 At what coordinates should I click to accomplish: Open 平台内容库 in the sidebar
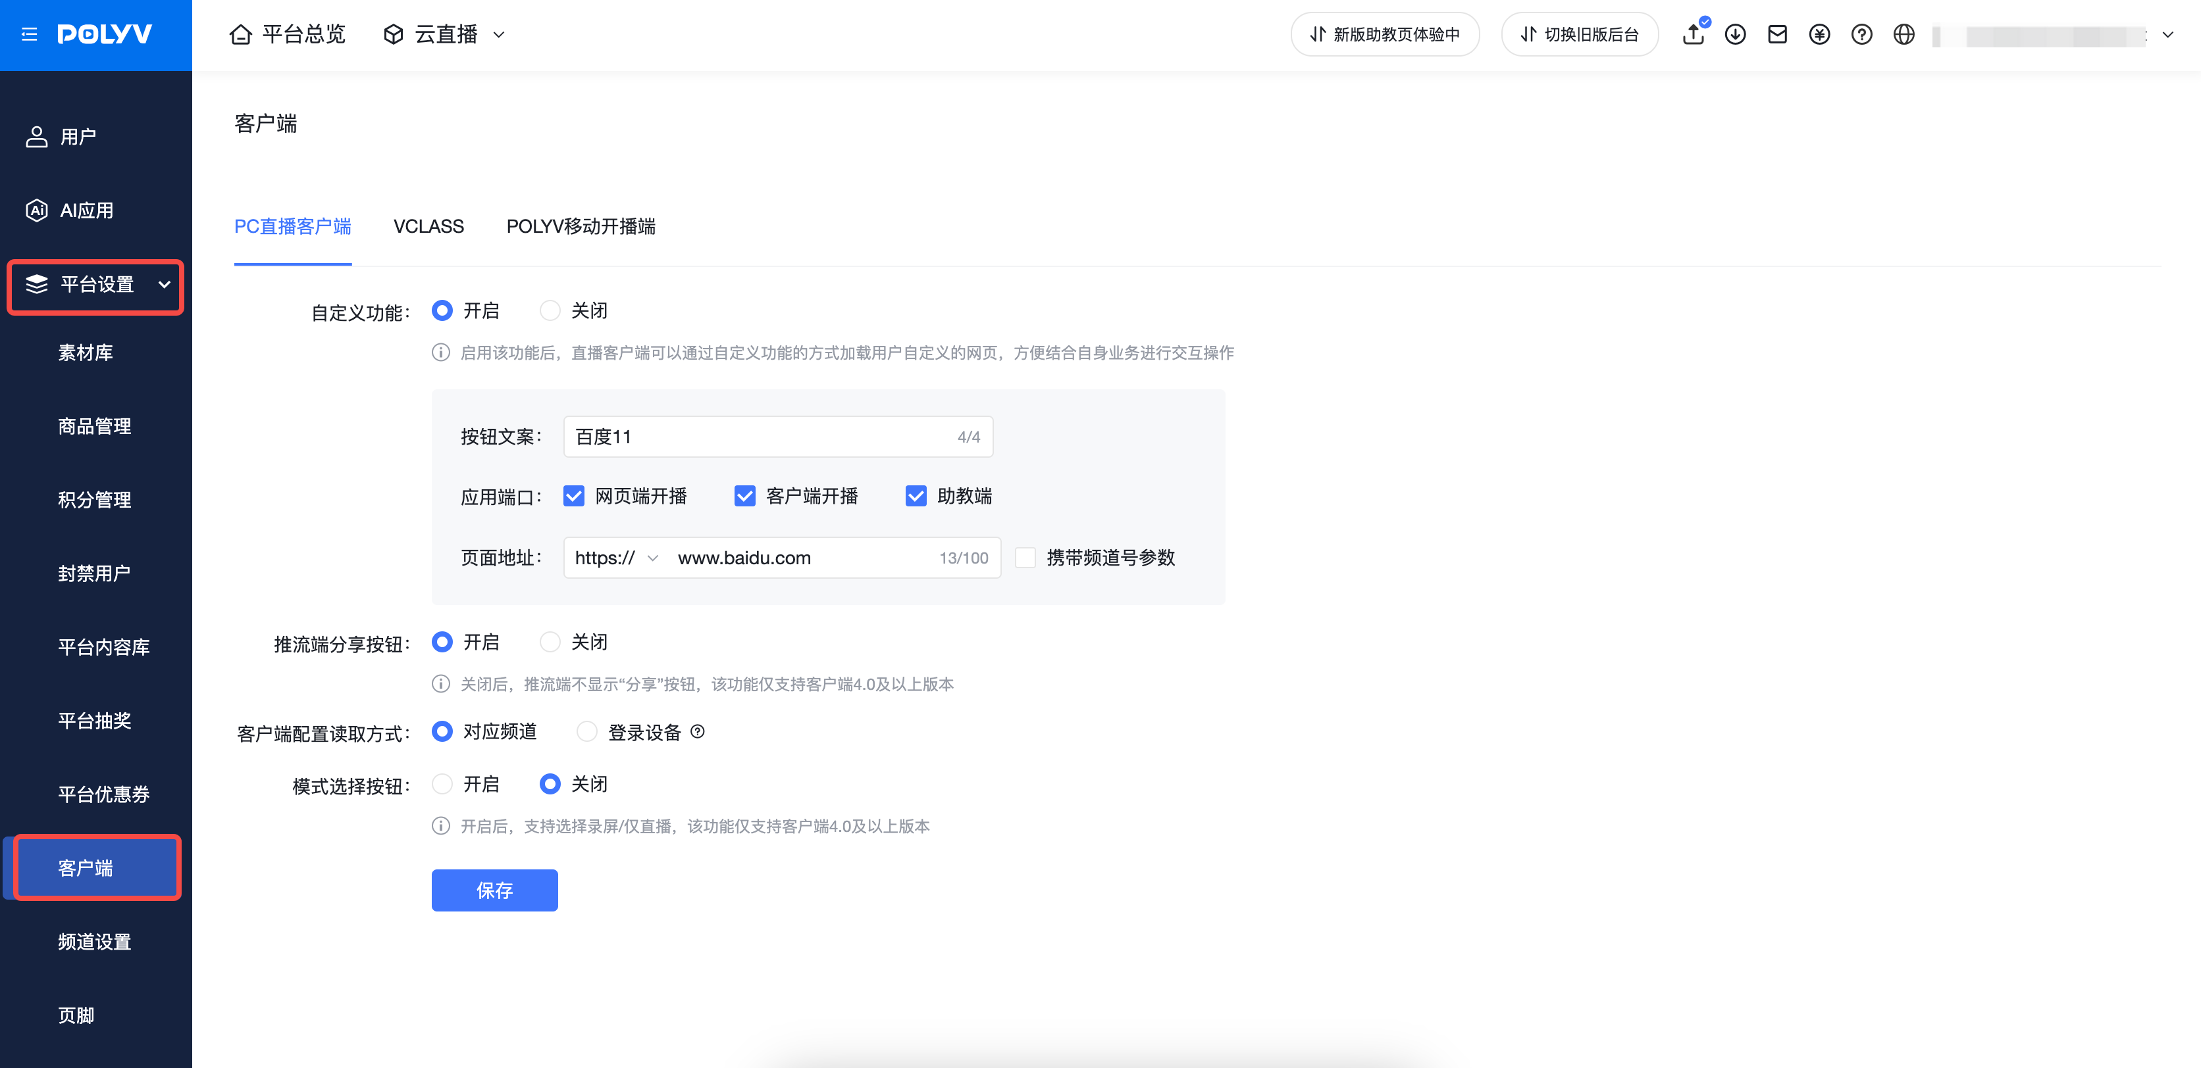103,646
